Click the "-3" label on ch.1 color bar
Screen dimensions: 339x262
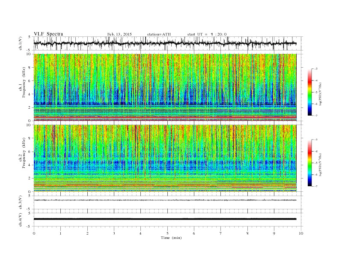(x=316, y=69)
